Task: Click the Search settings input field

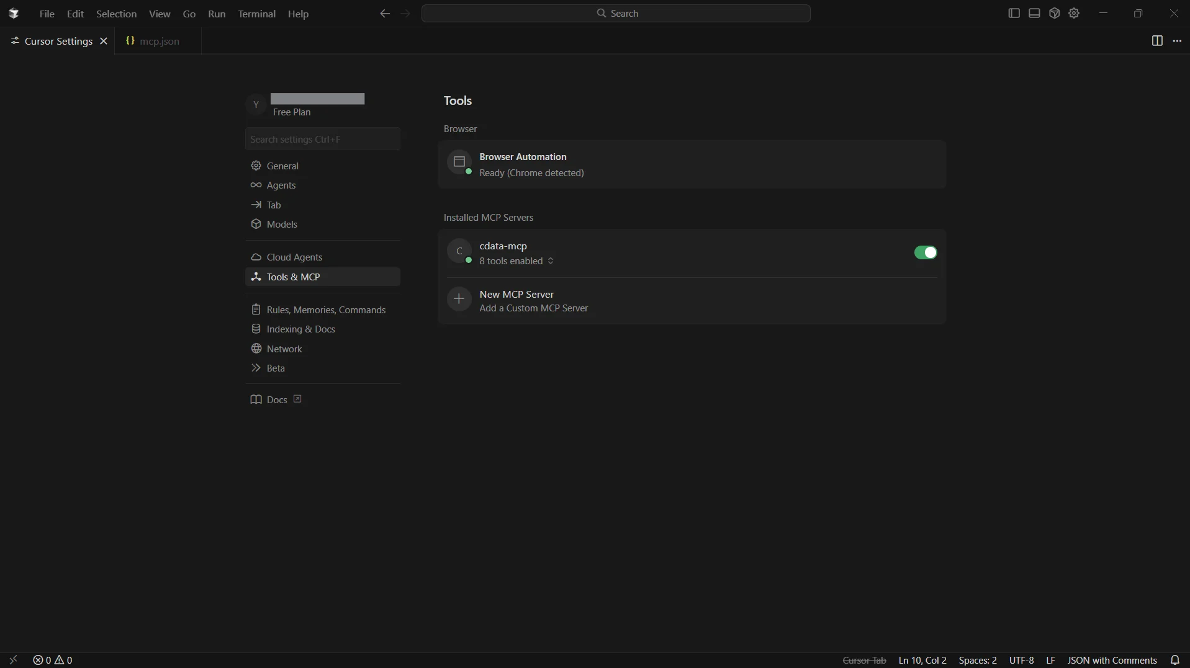Action: click(x=322, y=139)
